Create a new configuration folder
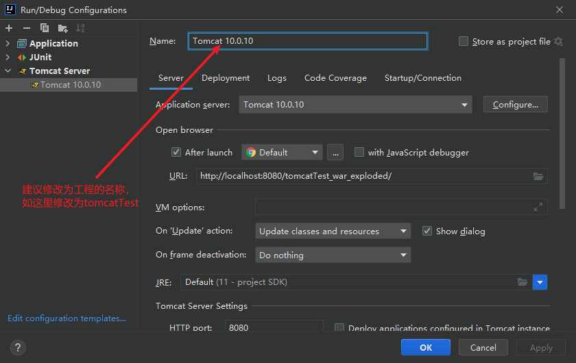This screenshot has width=576, height=363. click(63, 28)
